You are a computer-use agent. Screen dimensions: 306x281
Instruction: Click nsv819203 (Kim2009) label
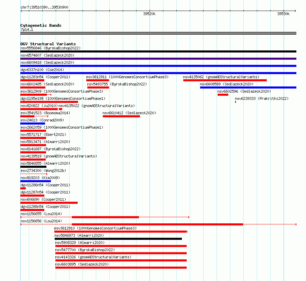[x=40, y=178]
